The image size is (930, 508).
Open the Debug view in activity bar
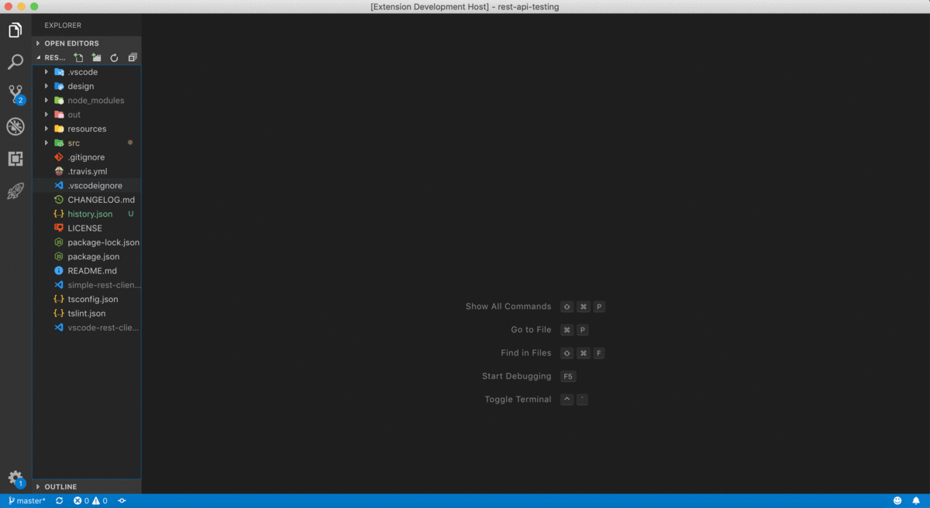(15, 126)
